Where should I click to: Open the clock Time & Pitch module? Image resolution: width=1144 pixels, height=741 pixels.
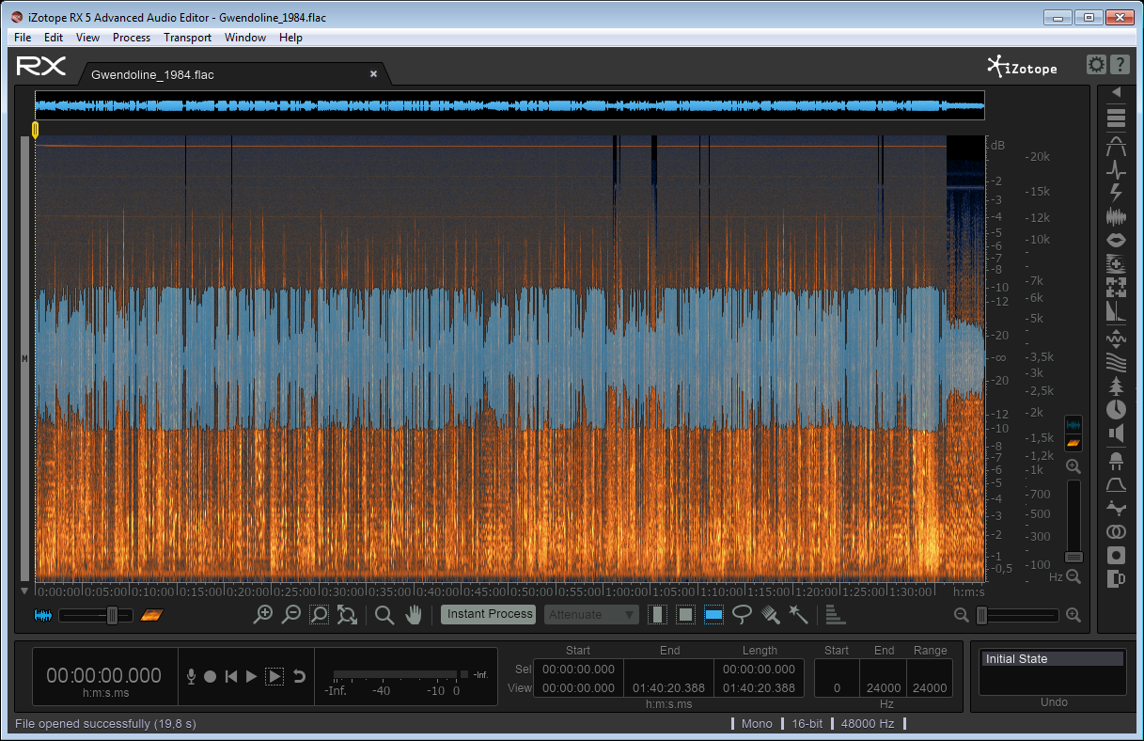click(x=1116, y=409)
